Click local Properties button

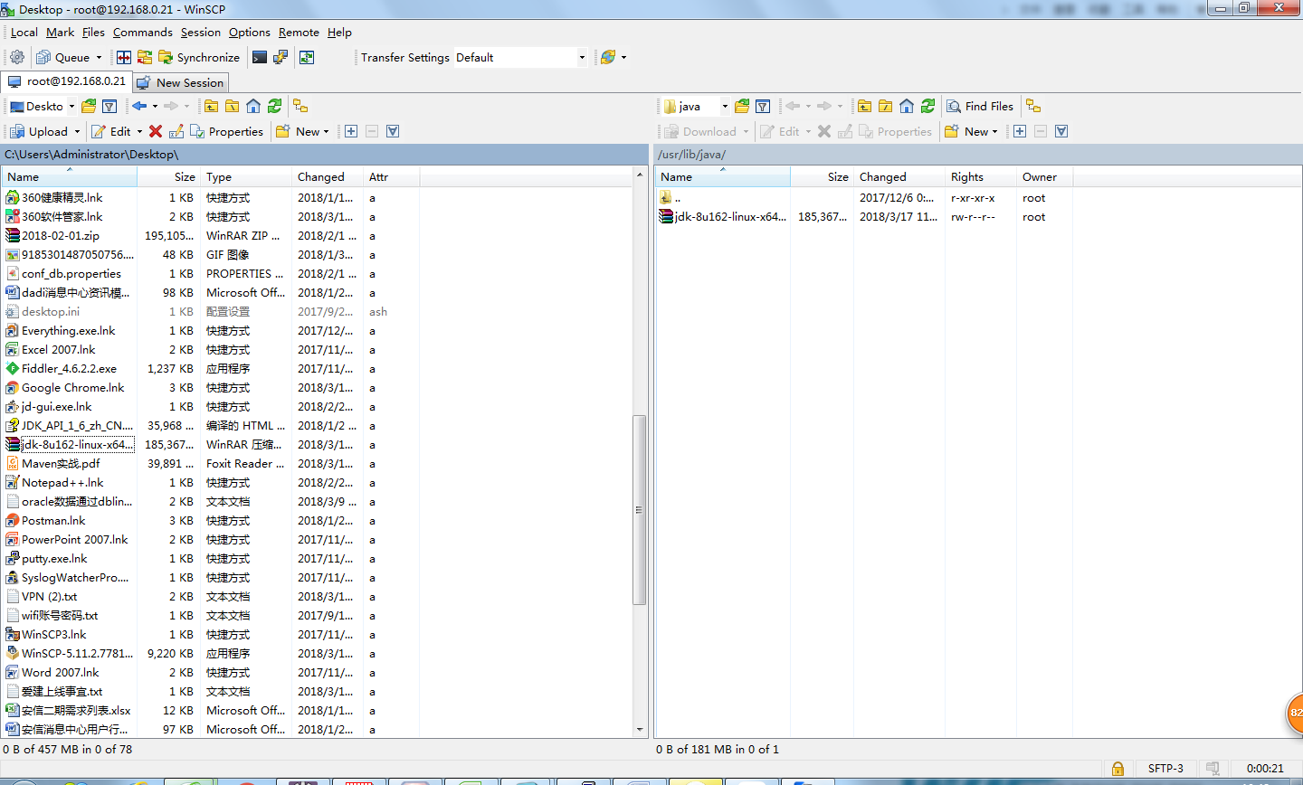click(x=226, y=131)
